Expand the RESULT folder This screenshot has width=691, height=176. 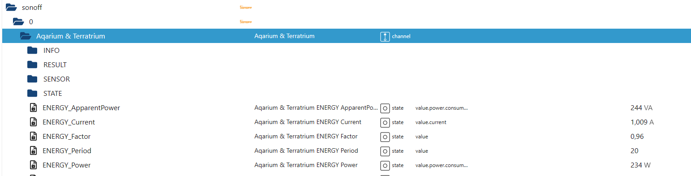(x=32, y=64)
